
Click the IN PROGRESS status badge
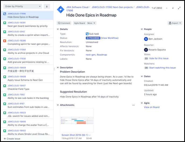point(93,38)
